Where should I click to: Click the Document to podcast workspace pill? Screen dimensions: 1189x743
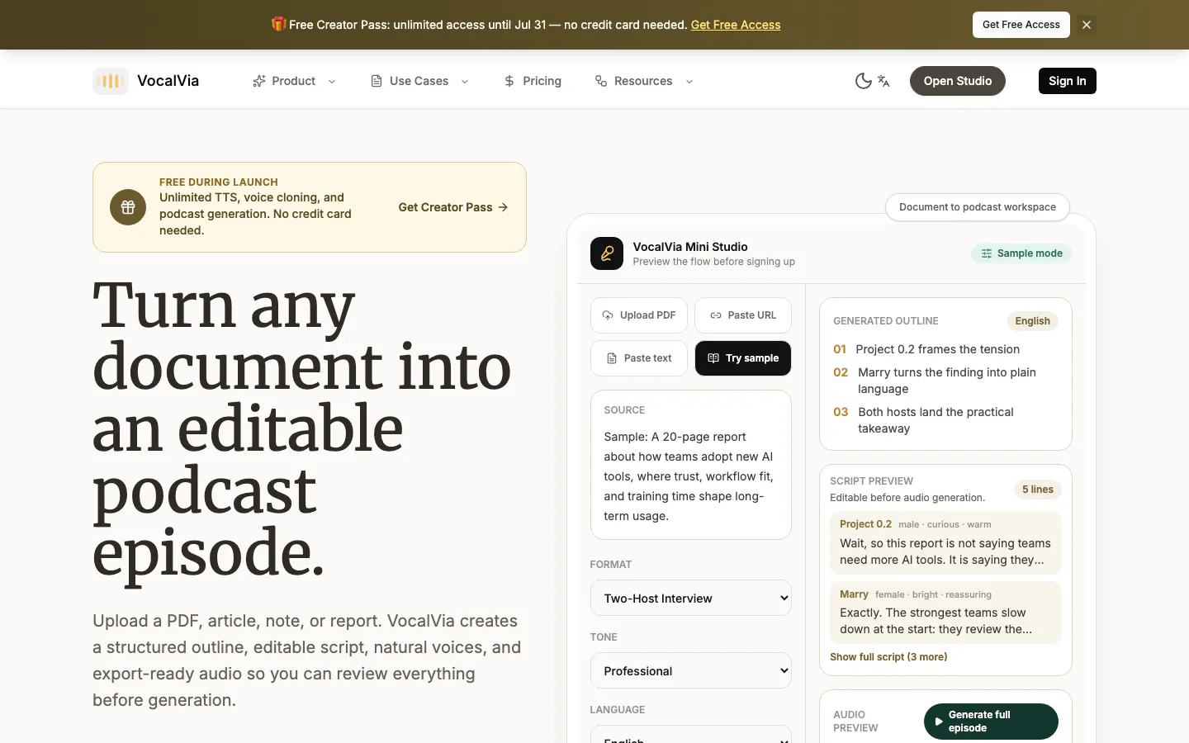[x=978, y=207]
